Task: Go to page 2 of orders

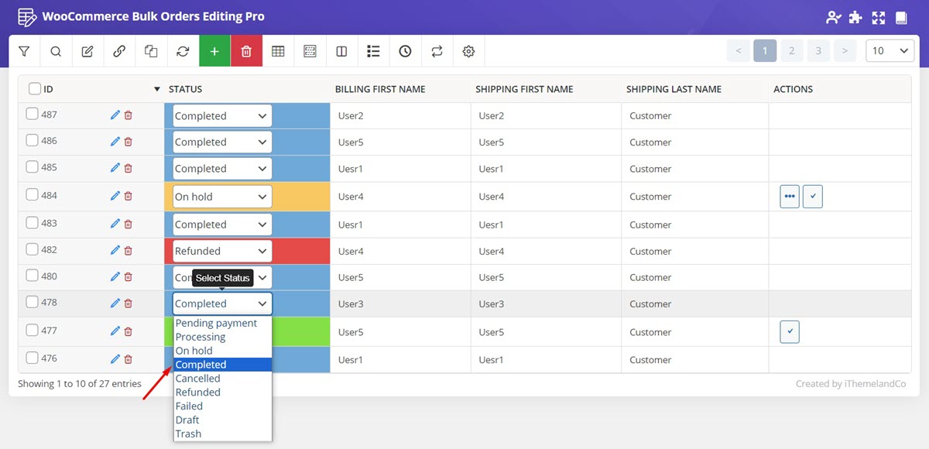Action: [x=791, y=51]
